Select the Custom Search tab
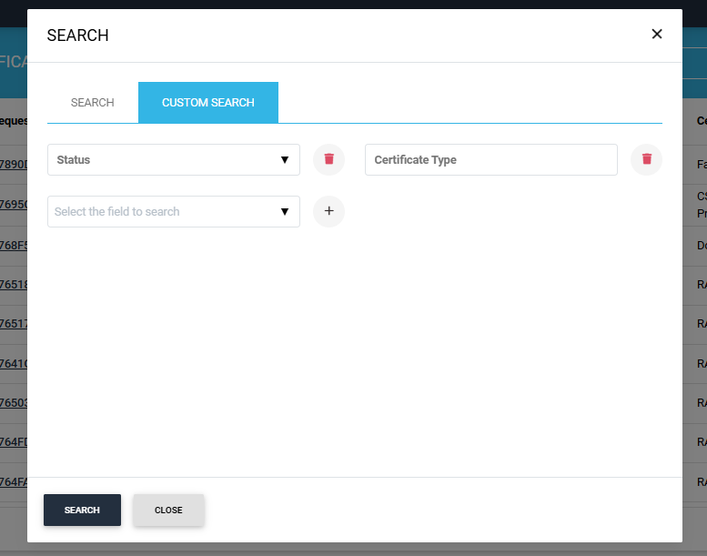 coord(207,103)
